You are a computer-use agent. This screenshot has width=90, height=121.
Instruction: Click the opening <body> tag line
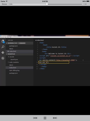pos(44,51)
